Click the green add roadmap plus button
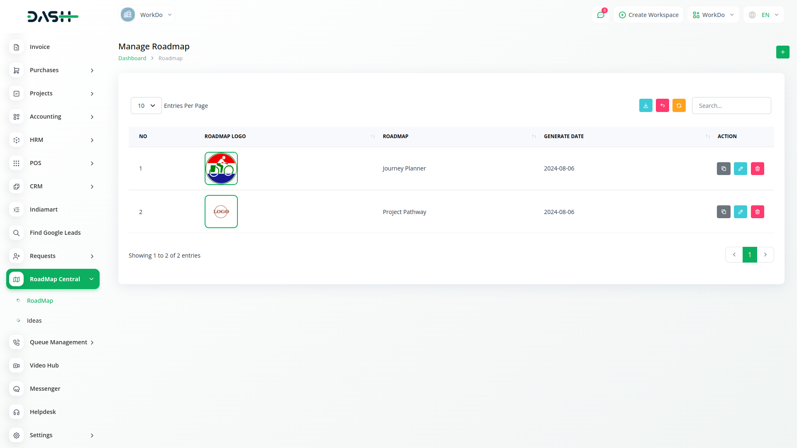Viewport: 797px width, 448px height. pyautogui.click(x=782, y=52)
